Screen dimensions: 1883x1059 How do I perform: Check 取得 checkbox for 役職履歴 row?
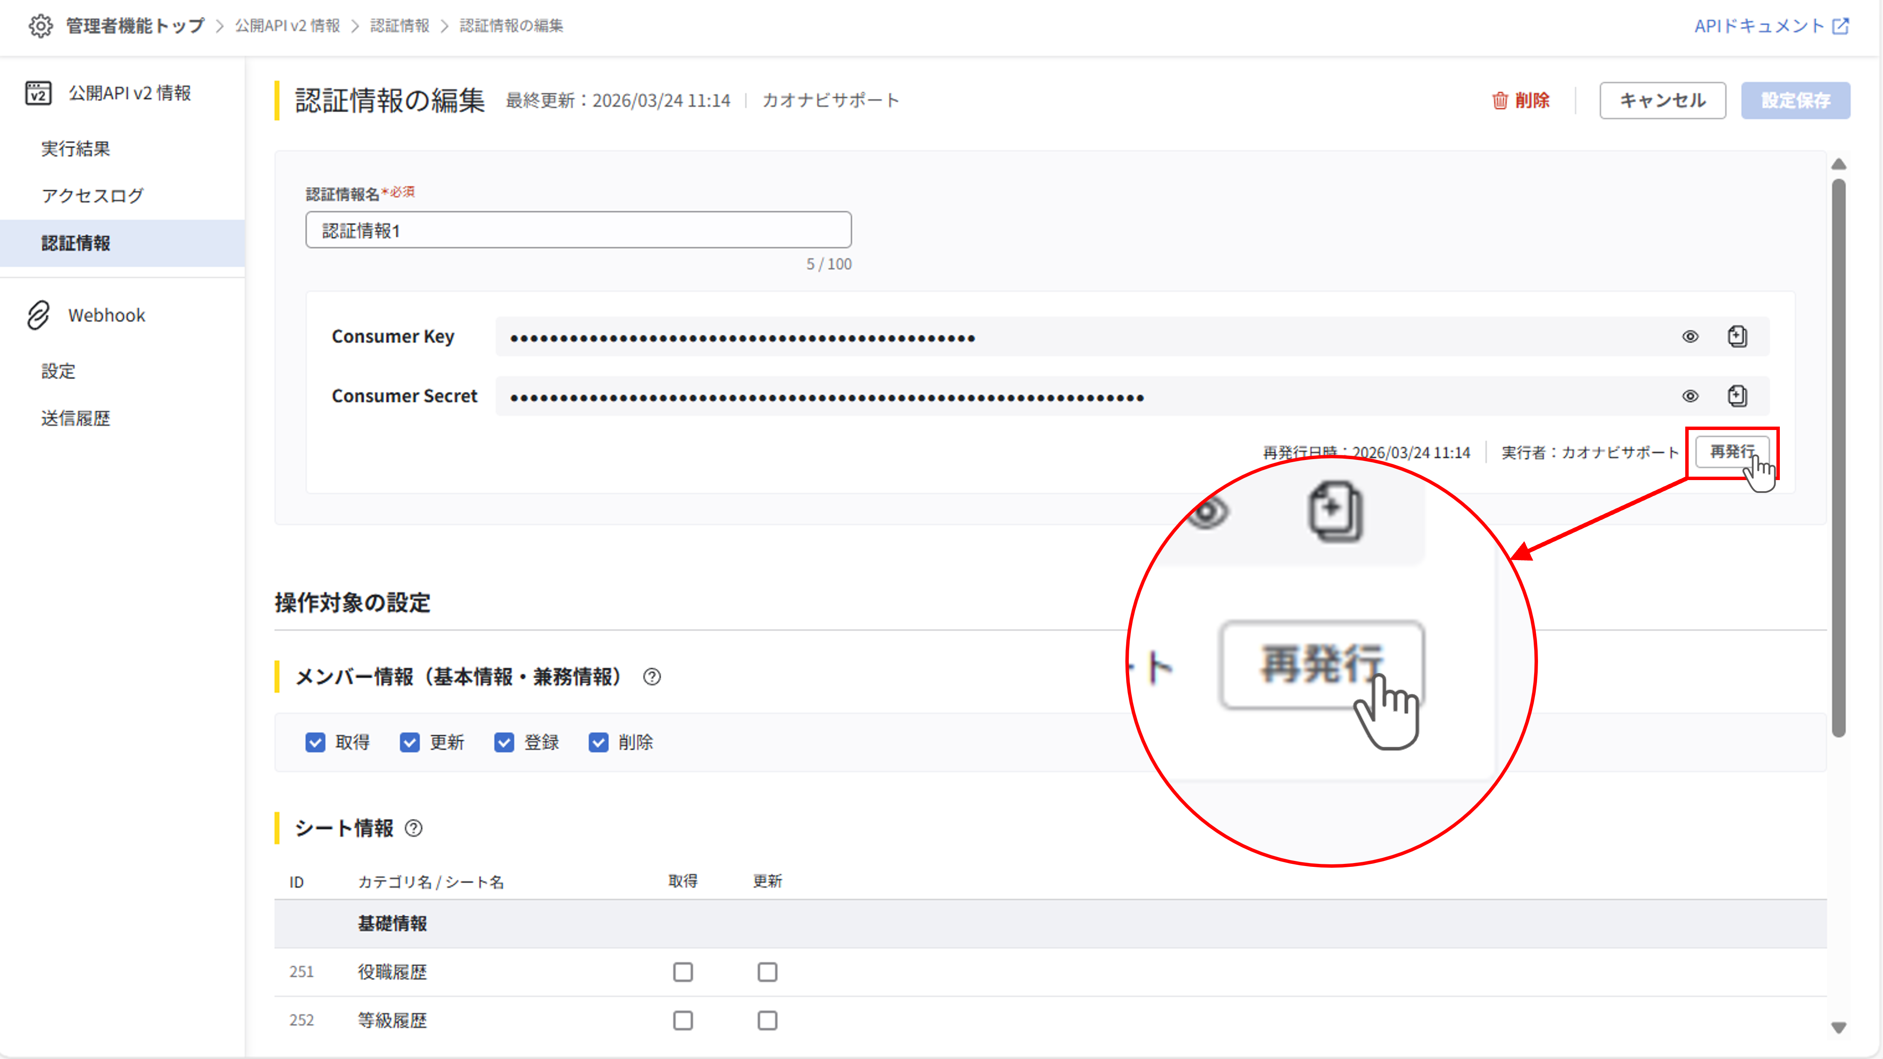point(683,972)
